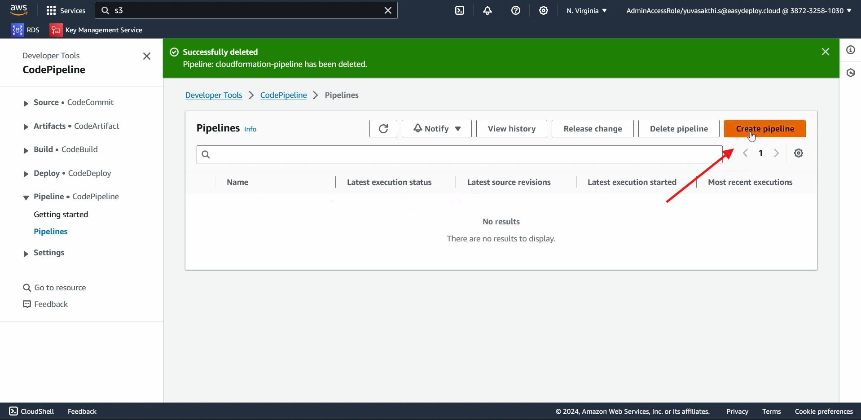Click Go to resource search icon
This screenshot has width=861, height=420.
click(x=27, y=288)
